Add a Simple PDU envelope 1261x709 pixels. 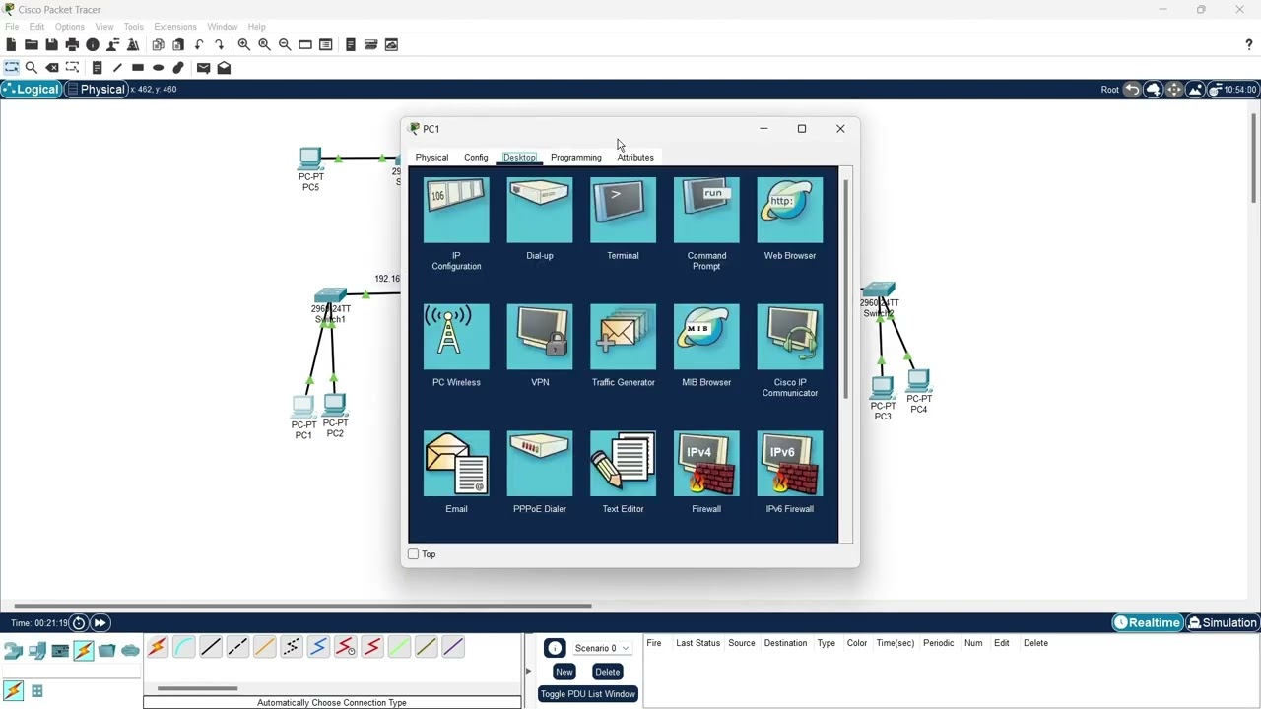tap(203, 68)
